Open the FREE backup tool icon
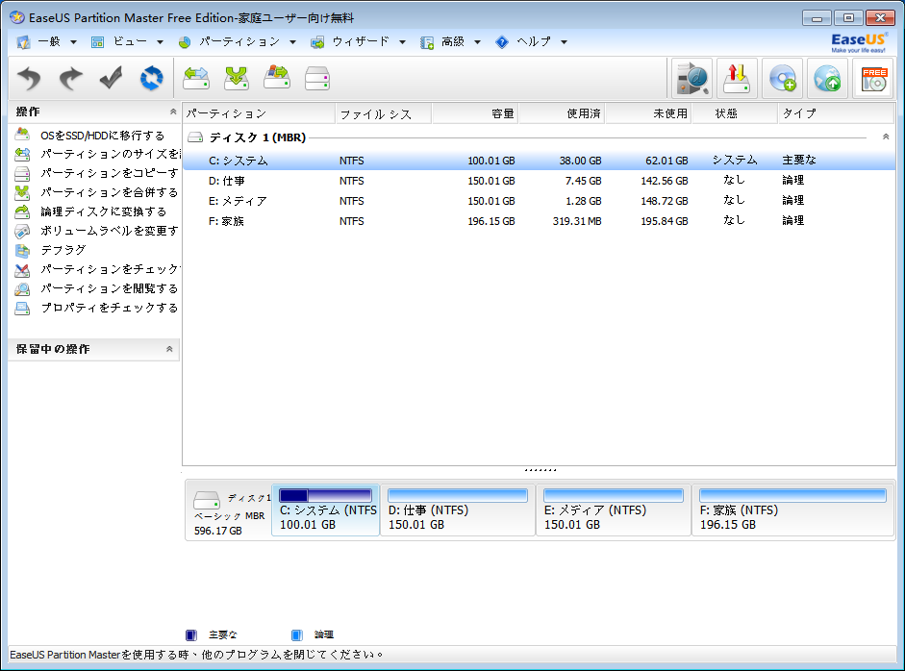905x671 pixels. (873, 78)
